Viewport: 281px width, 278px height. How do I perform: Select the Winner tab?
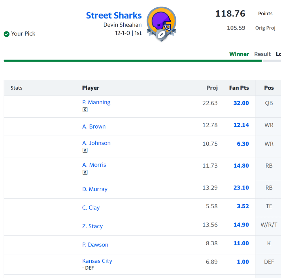[239, 54]
